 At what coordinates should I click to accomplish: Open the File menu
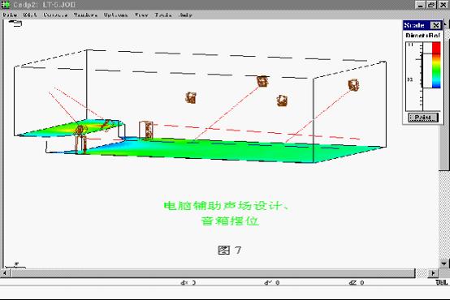[10, 15]
